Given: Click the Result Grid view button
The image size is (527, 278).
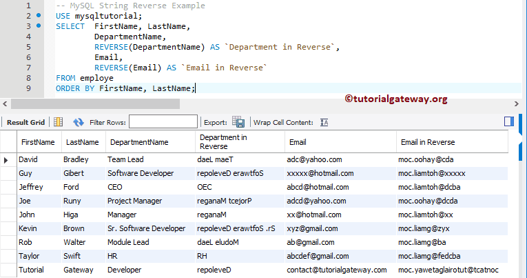Looking at the screenshot, I should [26, 122].
